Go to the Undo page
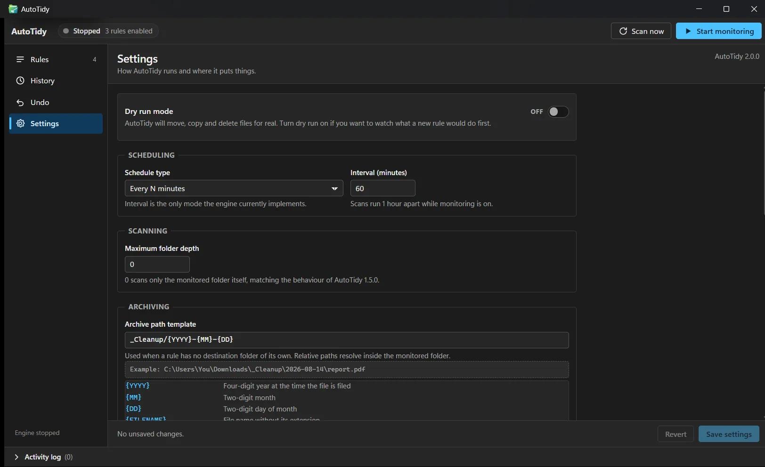 [56, 102]
